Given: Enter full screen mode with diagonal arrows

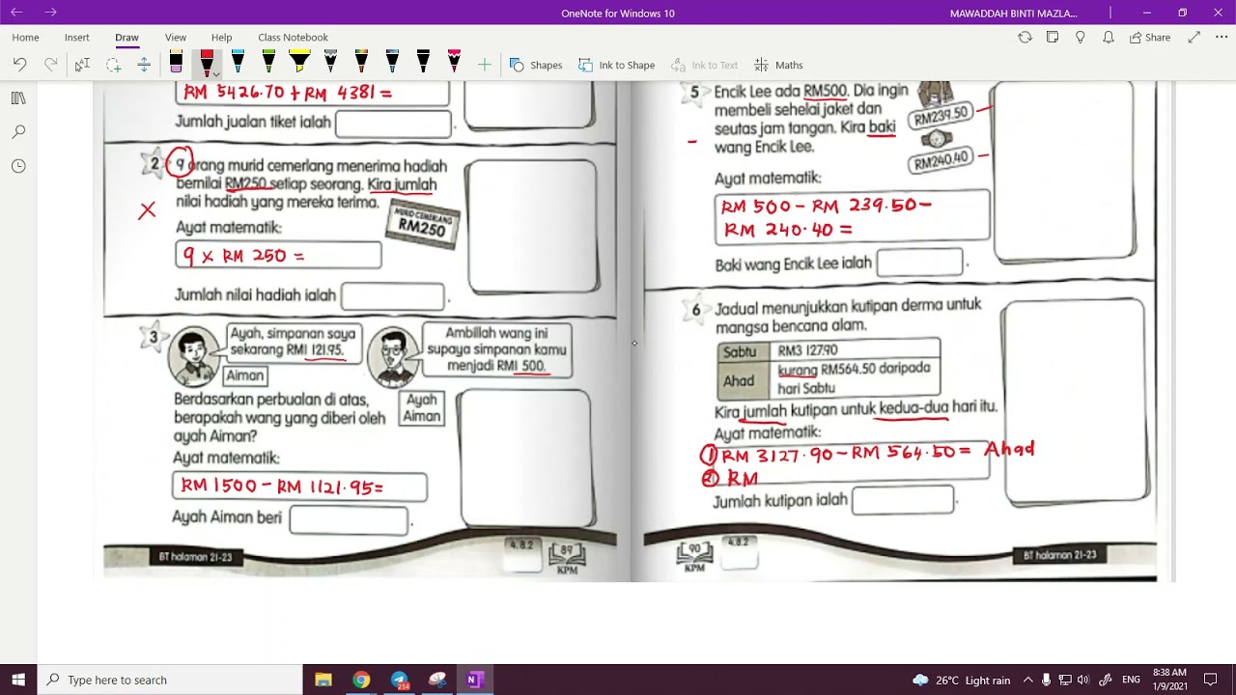Looking at the screenshot, I should click(1194, 37).
